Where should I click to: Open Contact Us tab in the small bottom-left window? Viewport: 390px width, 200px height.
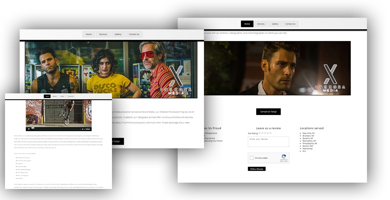[70, 96]
